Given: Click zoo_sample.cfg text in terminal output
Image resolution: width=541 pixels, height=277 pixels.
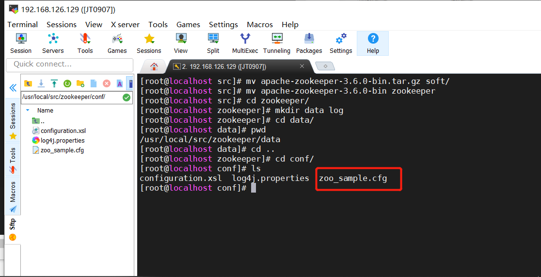Looking at the screenshot, I should pos(353,179).
